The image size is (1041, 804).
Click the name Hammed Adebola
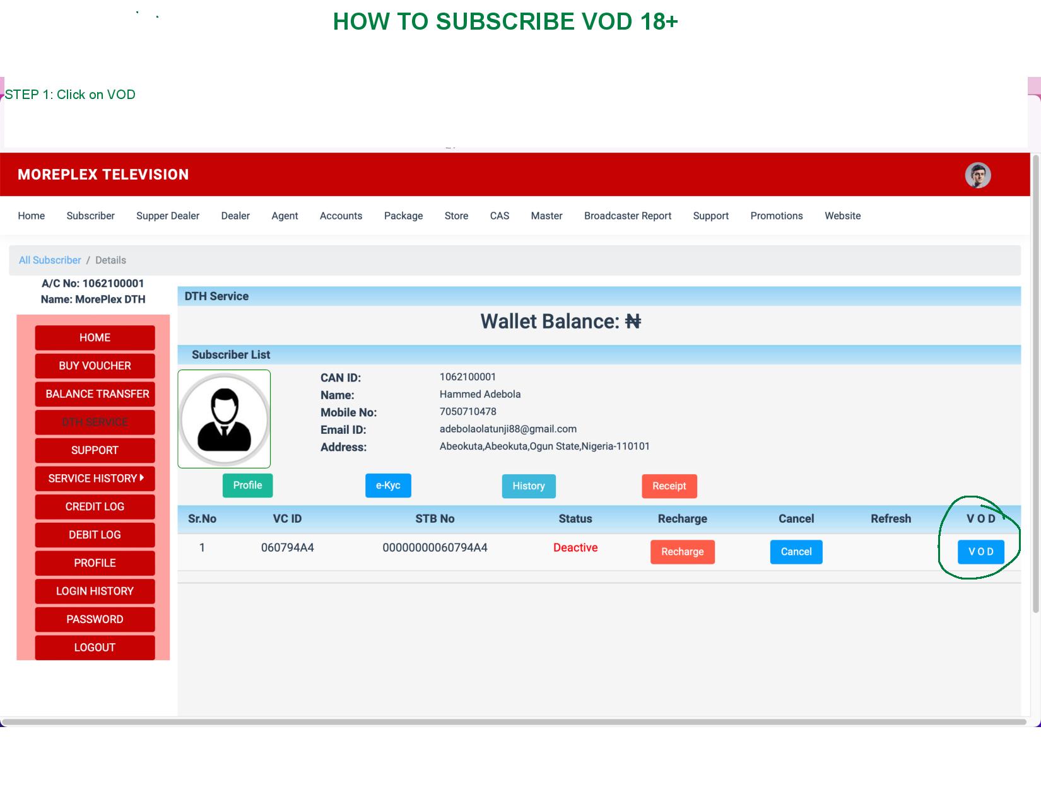tap(480, 394)
